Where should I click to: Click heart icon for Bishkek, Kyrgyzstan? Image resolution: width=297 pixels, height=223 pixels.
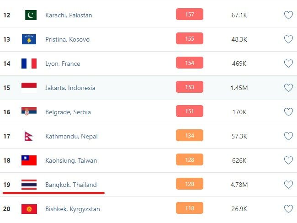(288, 209)
